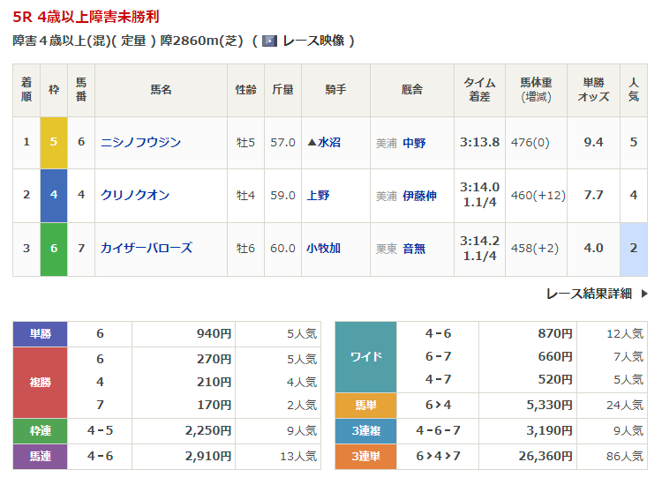Viewport: 662px width, 477px height.
Task: Select the 単勝 payout label
Action: pyautogui.click(x=41, y=334)
